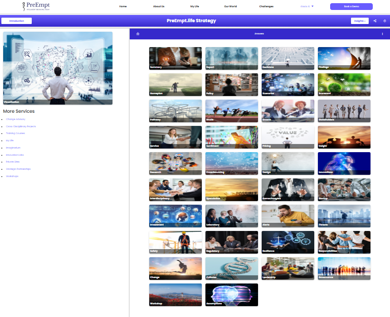This screenshot has width=390, height=317.
Task: Open the About Us menu item
Action: click(x=159, y=7)
